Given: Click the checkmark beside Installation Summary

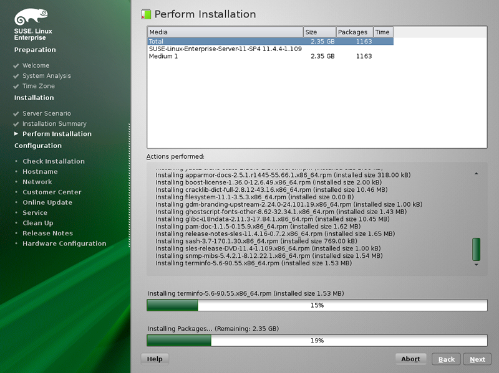Looking at the screenshot, I should tap(16, 124).
